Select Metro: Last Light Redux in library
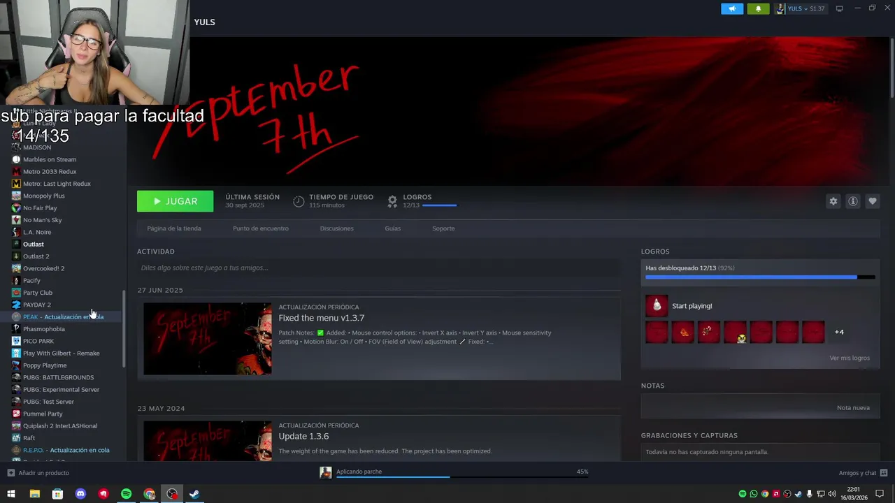The image size is (895, 503). 56,184
